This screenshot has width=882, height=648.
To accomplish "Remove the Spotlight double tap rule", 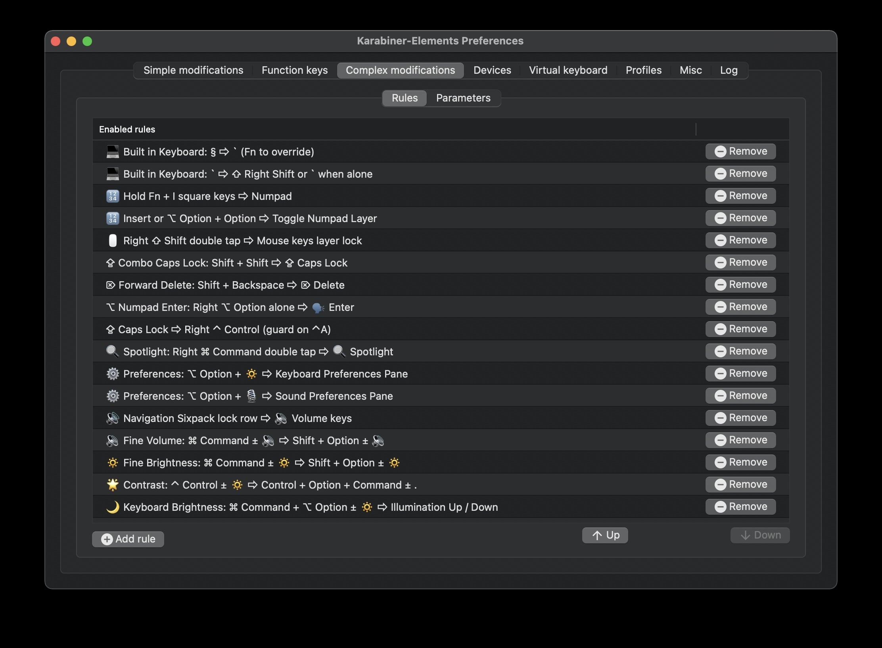I will [x=740, y=351].
